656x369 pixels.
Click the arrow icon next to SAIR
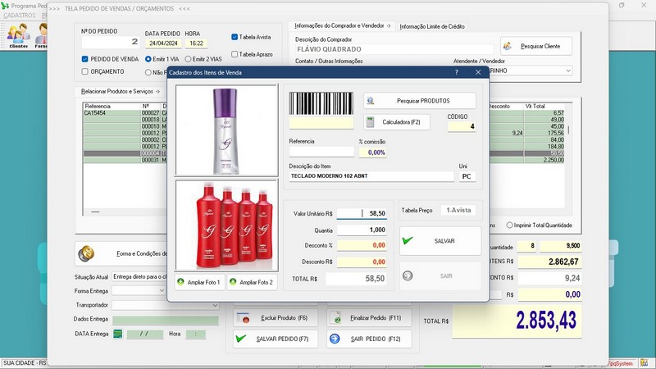tap(408, 276)
